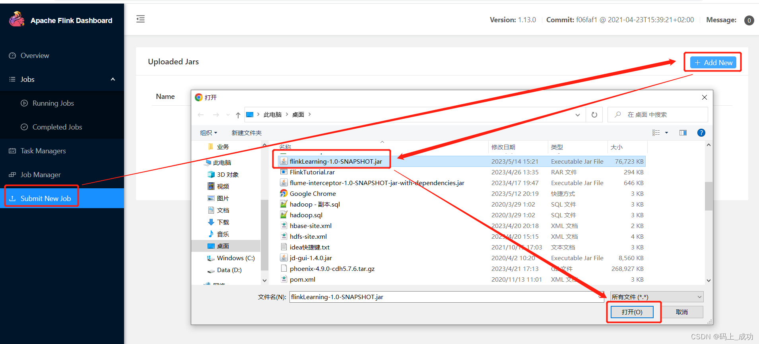Click the Add New button

pyautogui.click(x=713, y=62)
